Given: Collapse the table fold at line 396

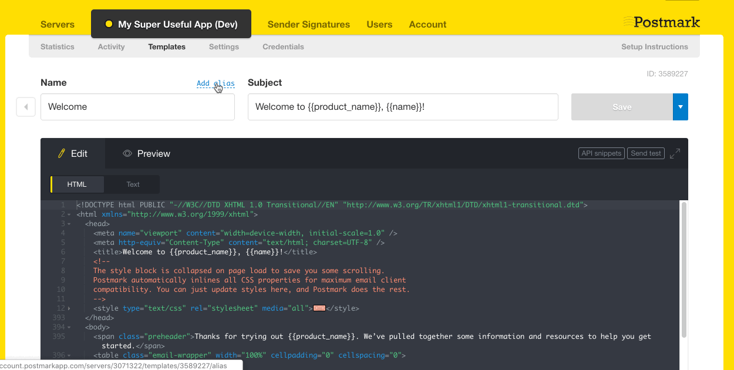Looking at the screenshot, I should pos(69,355).
